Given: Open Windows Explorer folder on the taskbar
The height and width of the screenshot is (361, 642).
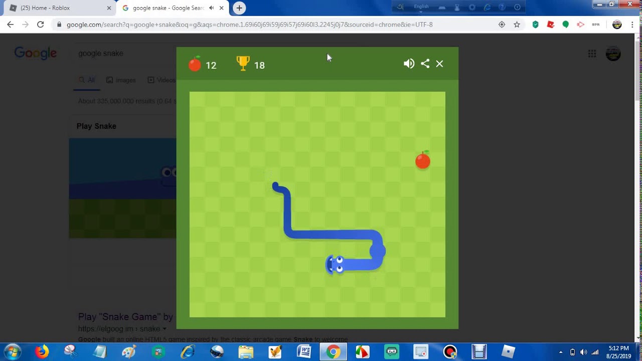Looking at the screenshot, I should click(246, 351).
